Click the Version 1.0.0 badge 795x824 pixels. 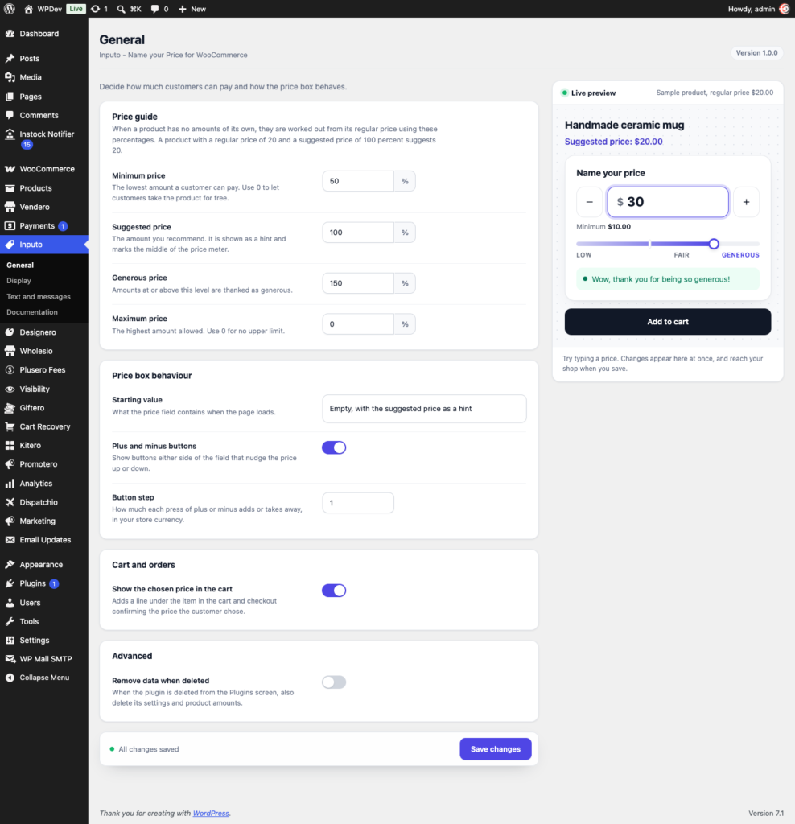756,52
